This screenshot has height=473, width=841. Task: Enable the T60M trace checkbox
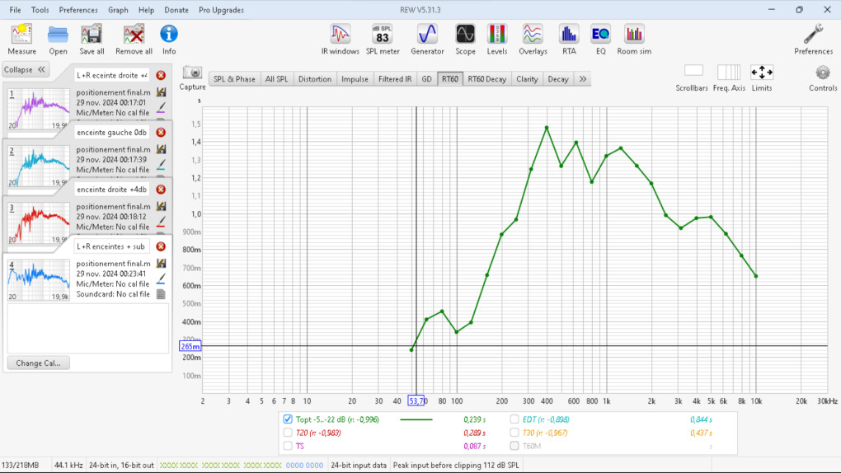pyautogui.click(x=514, y=446)
